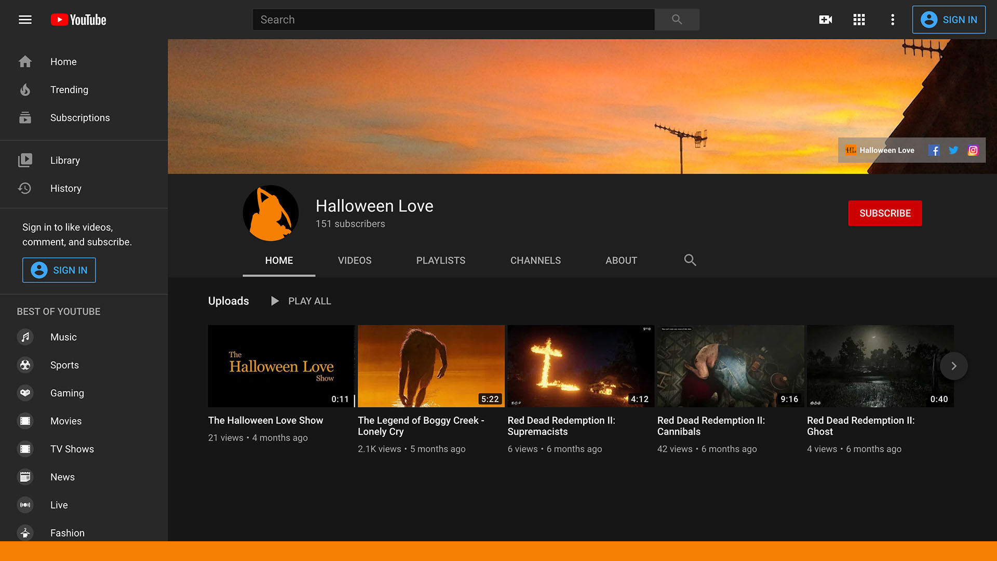This screenshot has height=561, width=997.
Task: Open the banner Instagram link
Action: [x=973, y=151]
